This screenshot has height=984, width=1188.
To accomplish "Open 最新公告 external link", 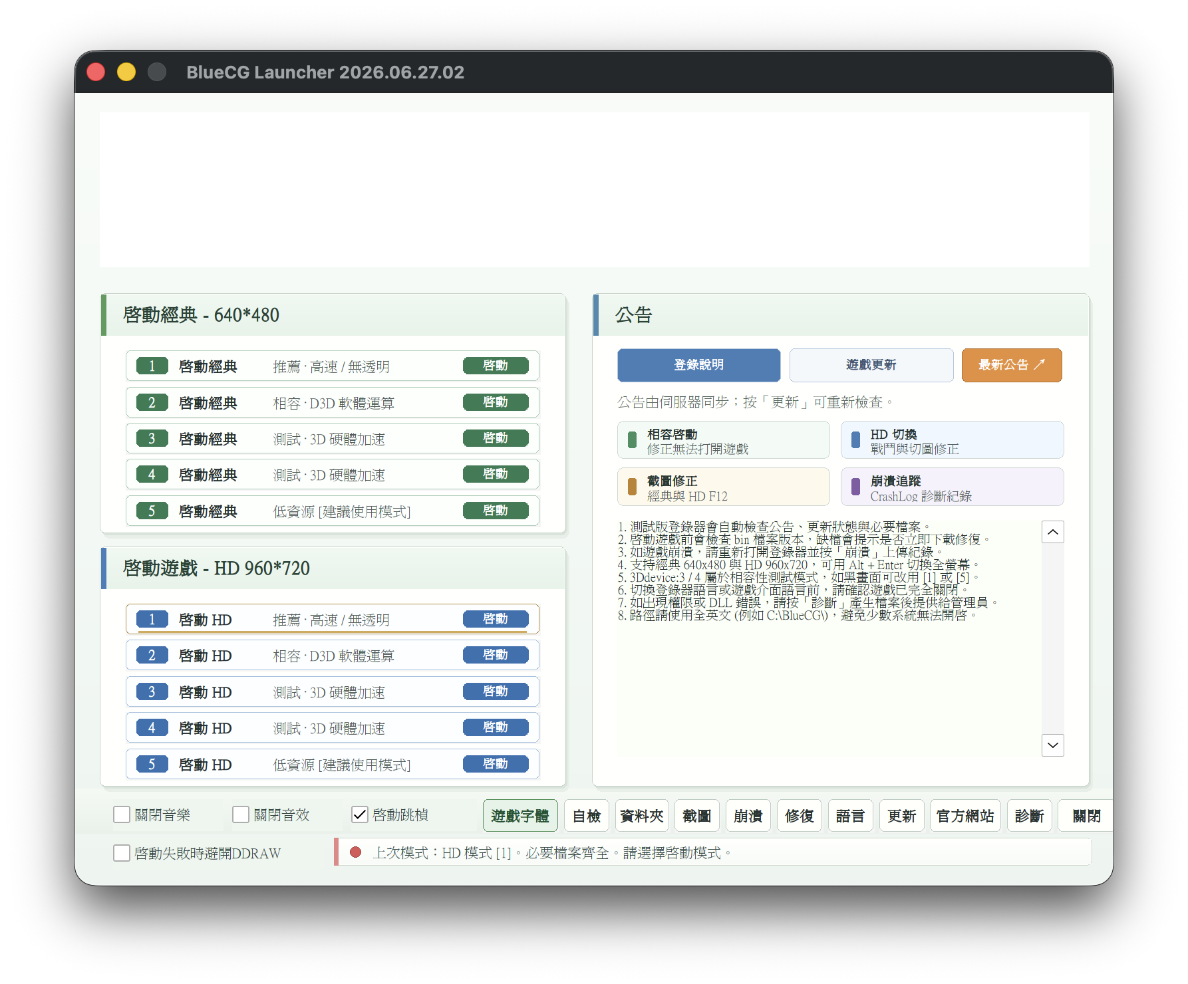I will pyautogui.click(x=1012, y=365).
